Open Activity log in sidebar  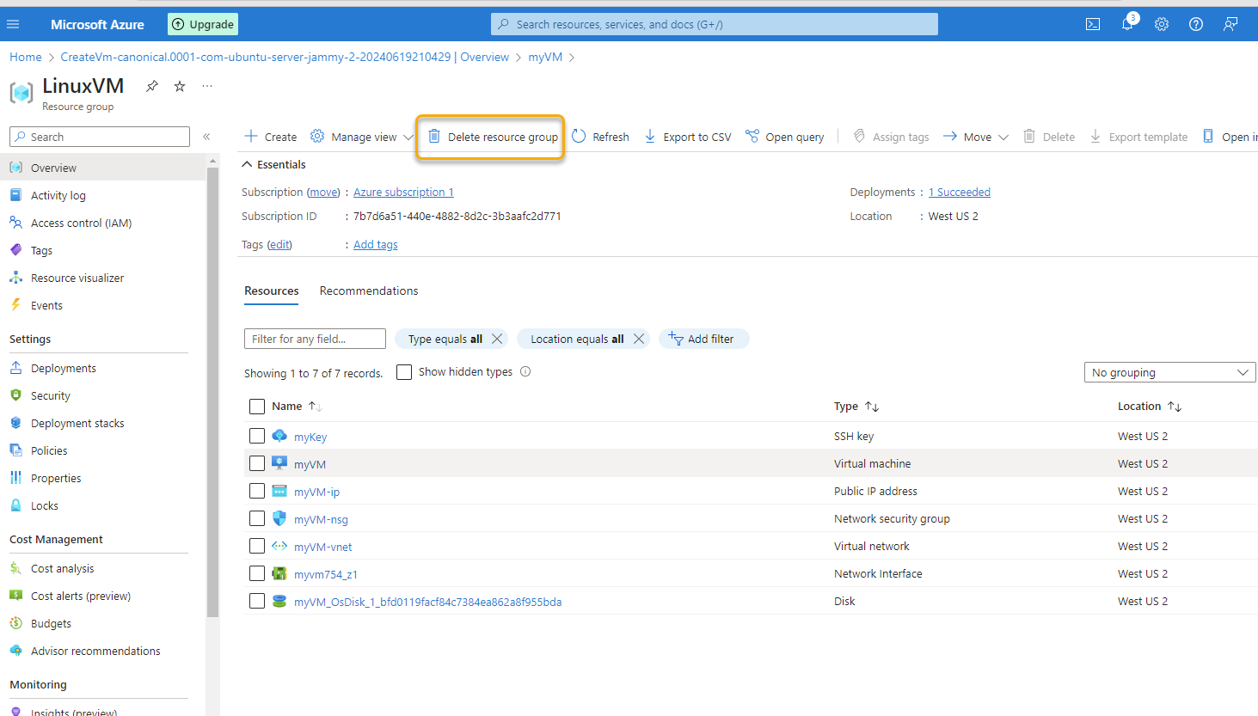click(x=58, y=195)
